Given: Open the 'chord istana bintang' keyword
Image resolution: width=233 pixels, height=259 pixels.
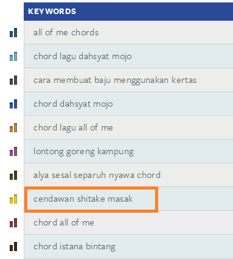Looking at the screenshot, I should [74, 247].
